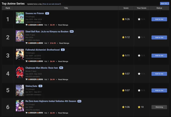171x117 pixels.
Task: Click the Re:Zero 4th Season cover thumbnail
Action: coord(20,106)
